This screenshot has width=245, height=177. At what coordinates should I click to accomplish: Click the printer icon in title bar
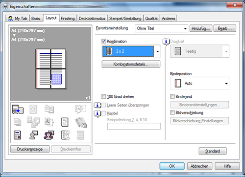click(x=5, y=6)
